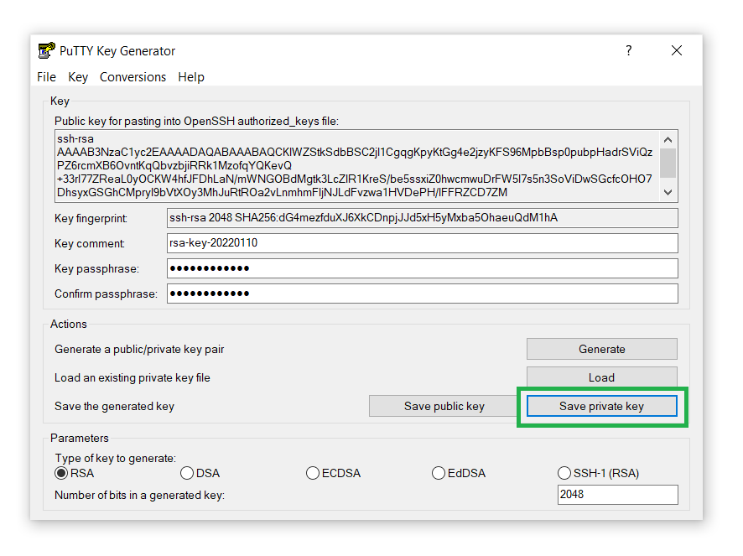743x556 pixels.
Task: Click Save private key button
Action: [x=602, y=406]
